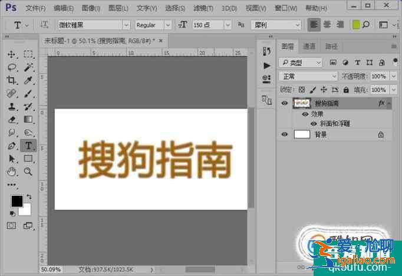The height and width of the screenshot is (276, 402).
Task: Select the Gradient tool
Action: pos(28,120)
